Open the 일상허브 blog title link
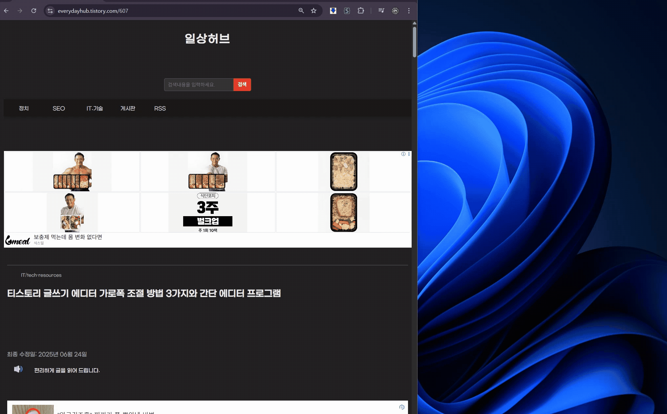The height and width of the screenshot is (414, 667). [207, 39]
